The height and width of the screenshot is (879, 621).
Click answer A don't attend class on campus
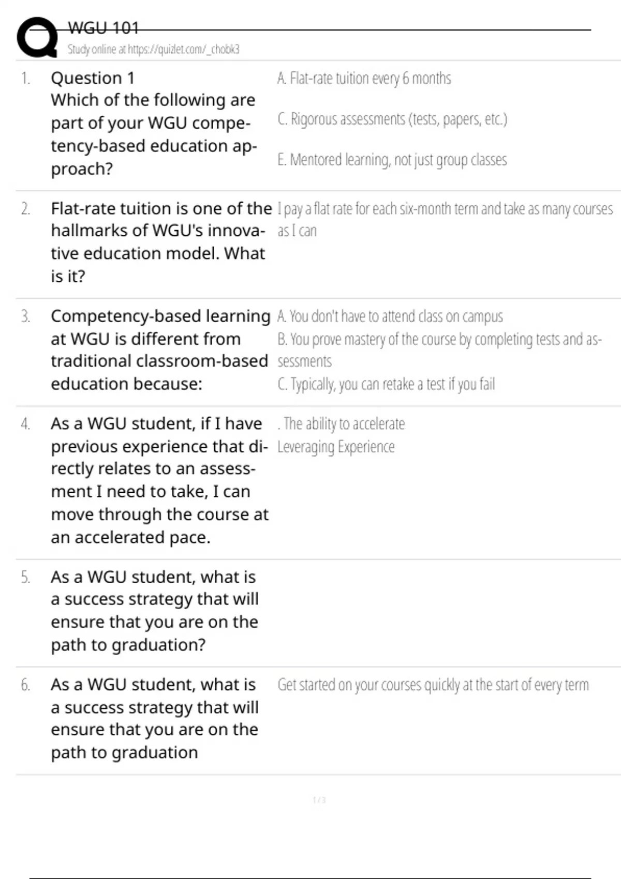pos(390,316)
